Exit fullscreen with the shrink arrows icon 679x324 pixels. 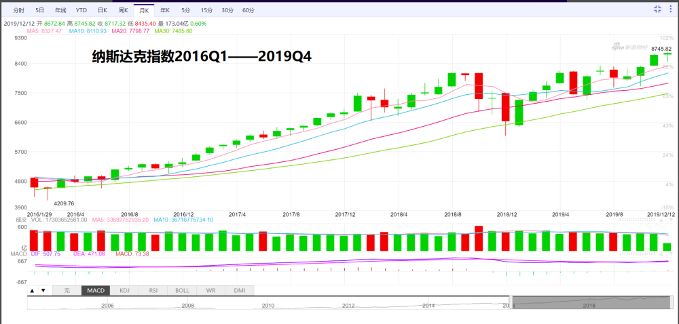(x=657, y=9)
